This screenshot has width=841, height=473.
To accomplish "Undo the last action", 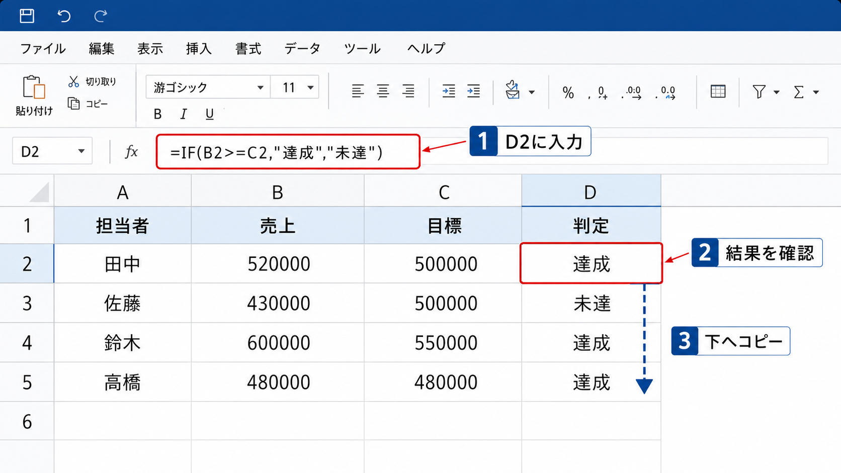I will [x=64, y=16].
